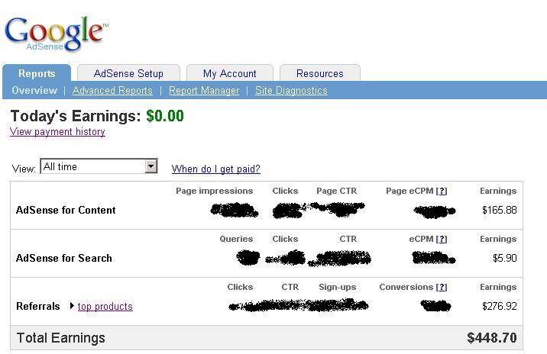Click the Page impressions column header
The width and height of the screenshot is (547, 354).
pyautogui.click(x=214, y=191)
